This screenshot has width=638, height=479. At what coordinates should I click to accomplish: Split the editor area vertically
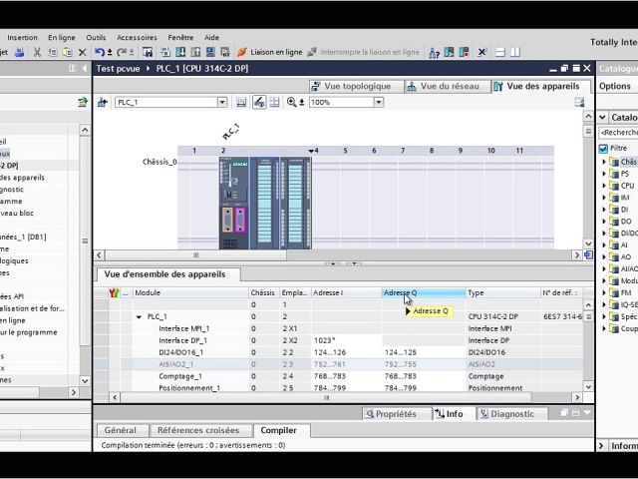click(x=515, y=52)
